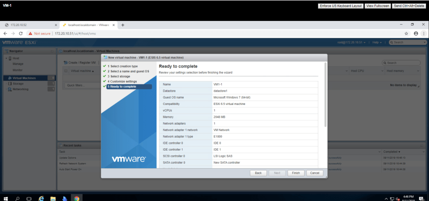Click the Windows Start button
The height and width of the screenshot is (201, 429).
(x=6, y=198)
